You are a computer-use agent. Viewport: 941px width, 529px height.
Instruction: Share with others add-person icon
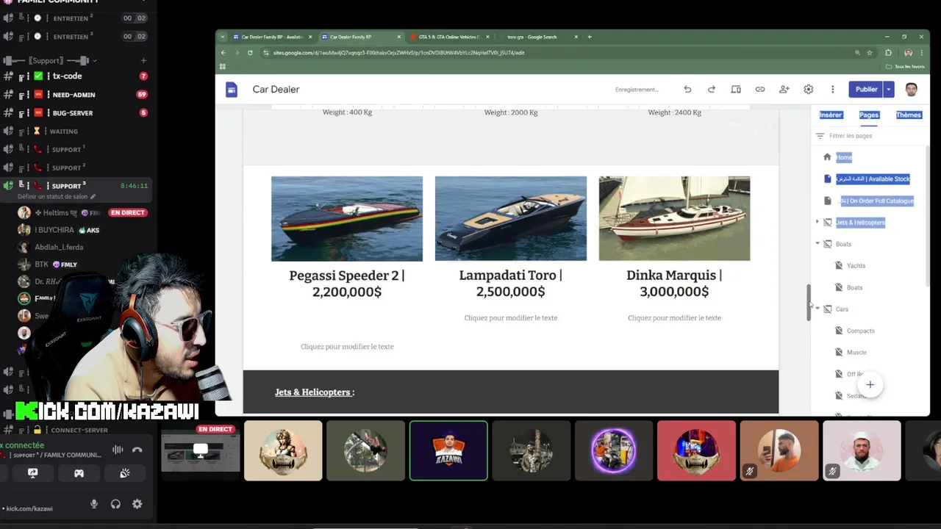784,90
